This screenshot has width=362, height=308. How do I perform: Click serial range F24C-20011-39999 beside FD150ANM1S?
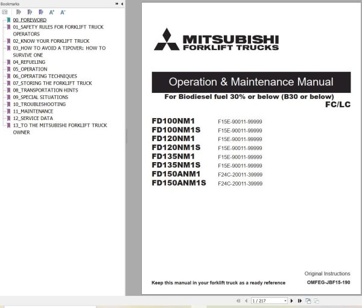coord(240,184)
